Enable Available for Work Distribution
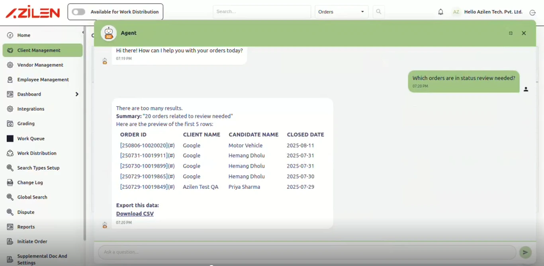Viewport: 544px width, 266px height. click(x=78, y=12)
